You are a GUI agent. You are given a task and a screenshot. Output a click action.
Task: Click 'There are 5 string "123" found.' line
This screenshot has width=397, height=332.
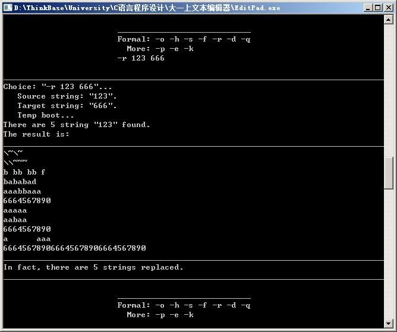[x=77, y=125]
